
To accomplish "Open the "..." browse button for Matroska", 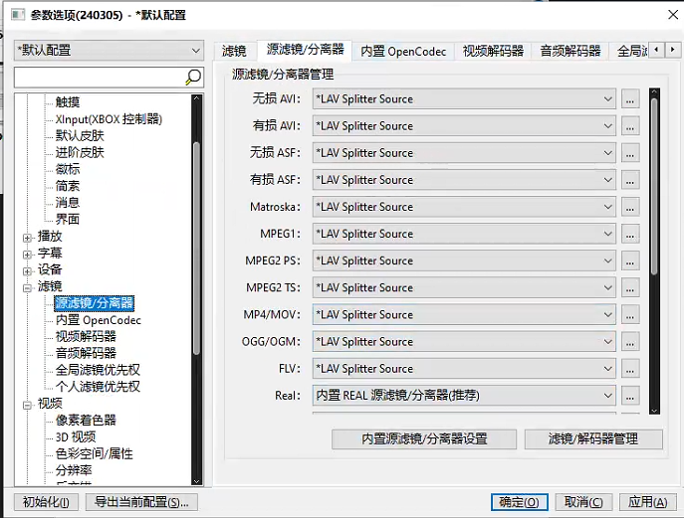I will (x=629, y=207).
